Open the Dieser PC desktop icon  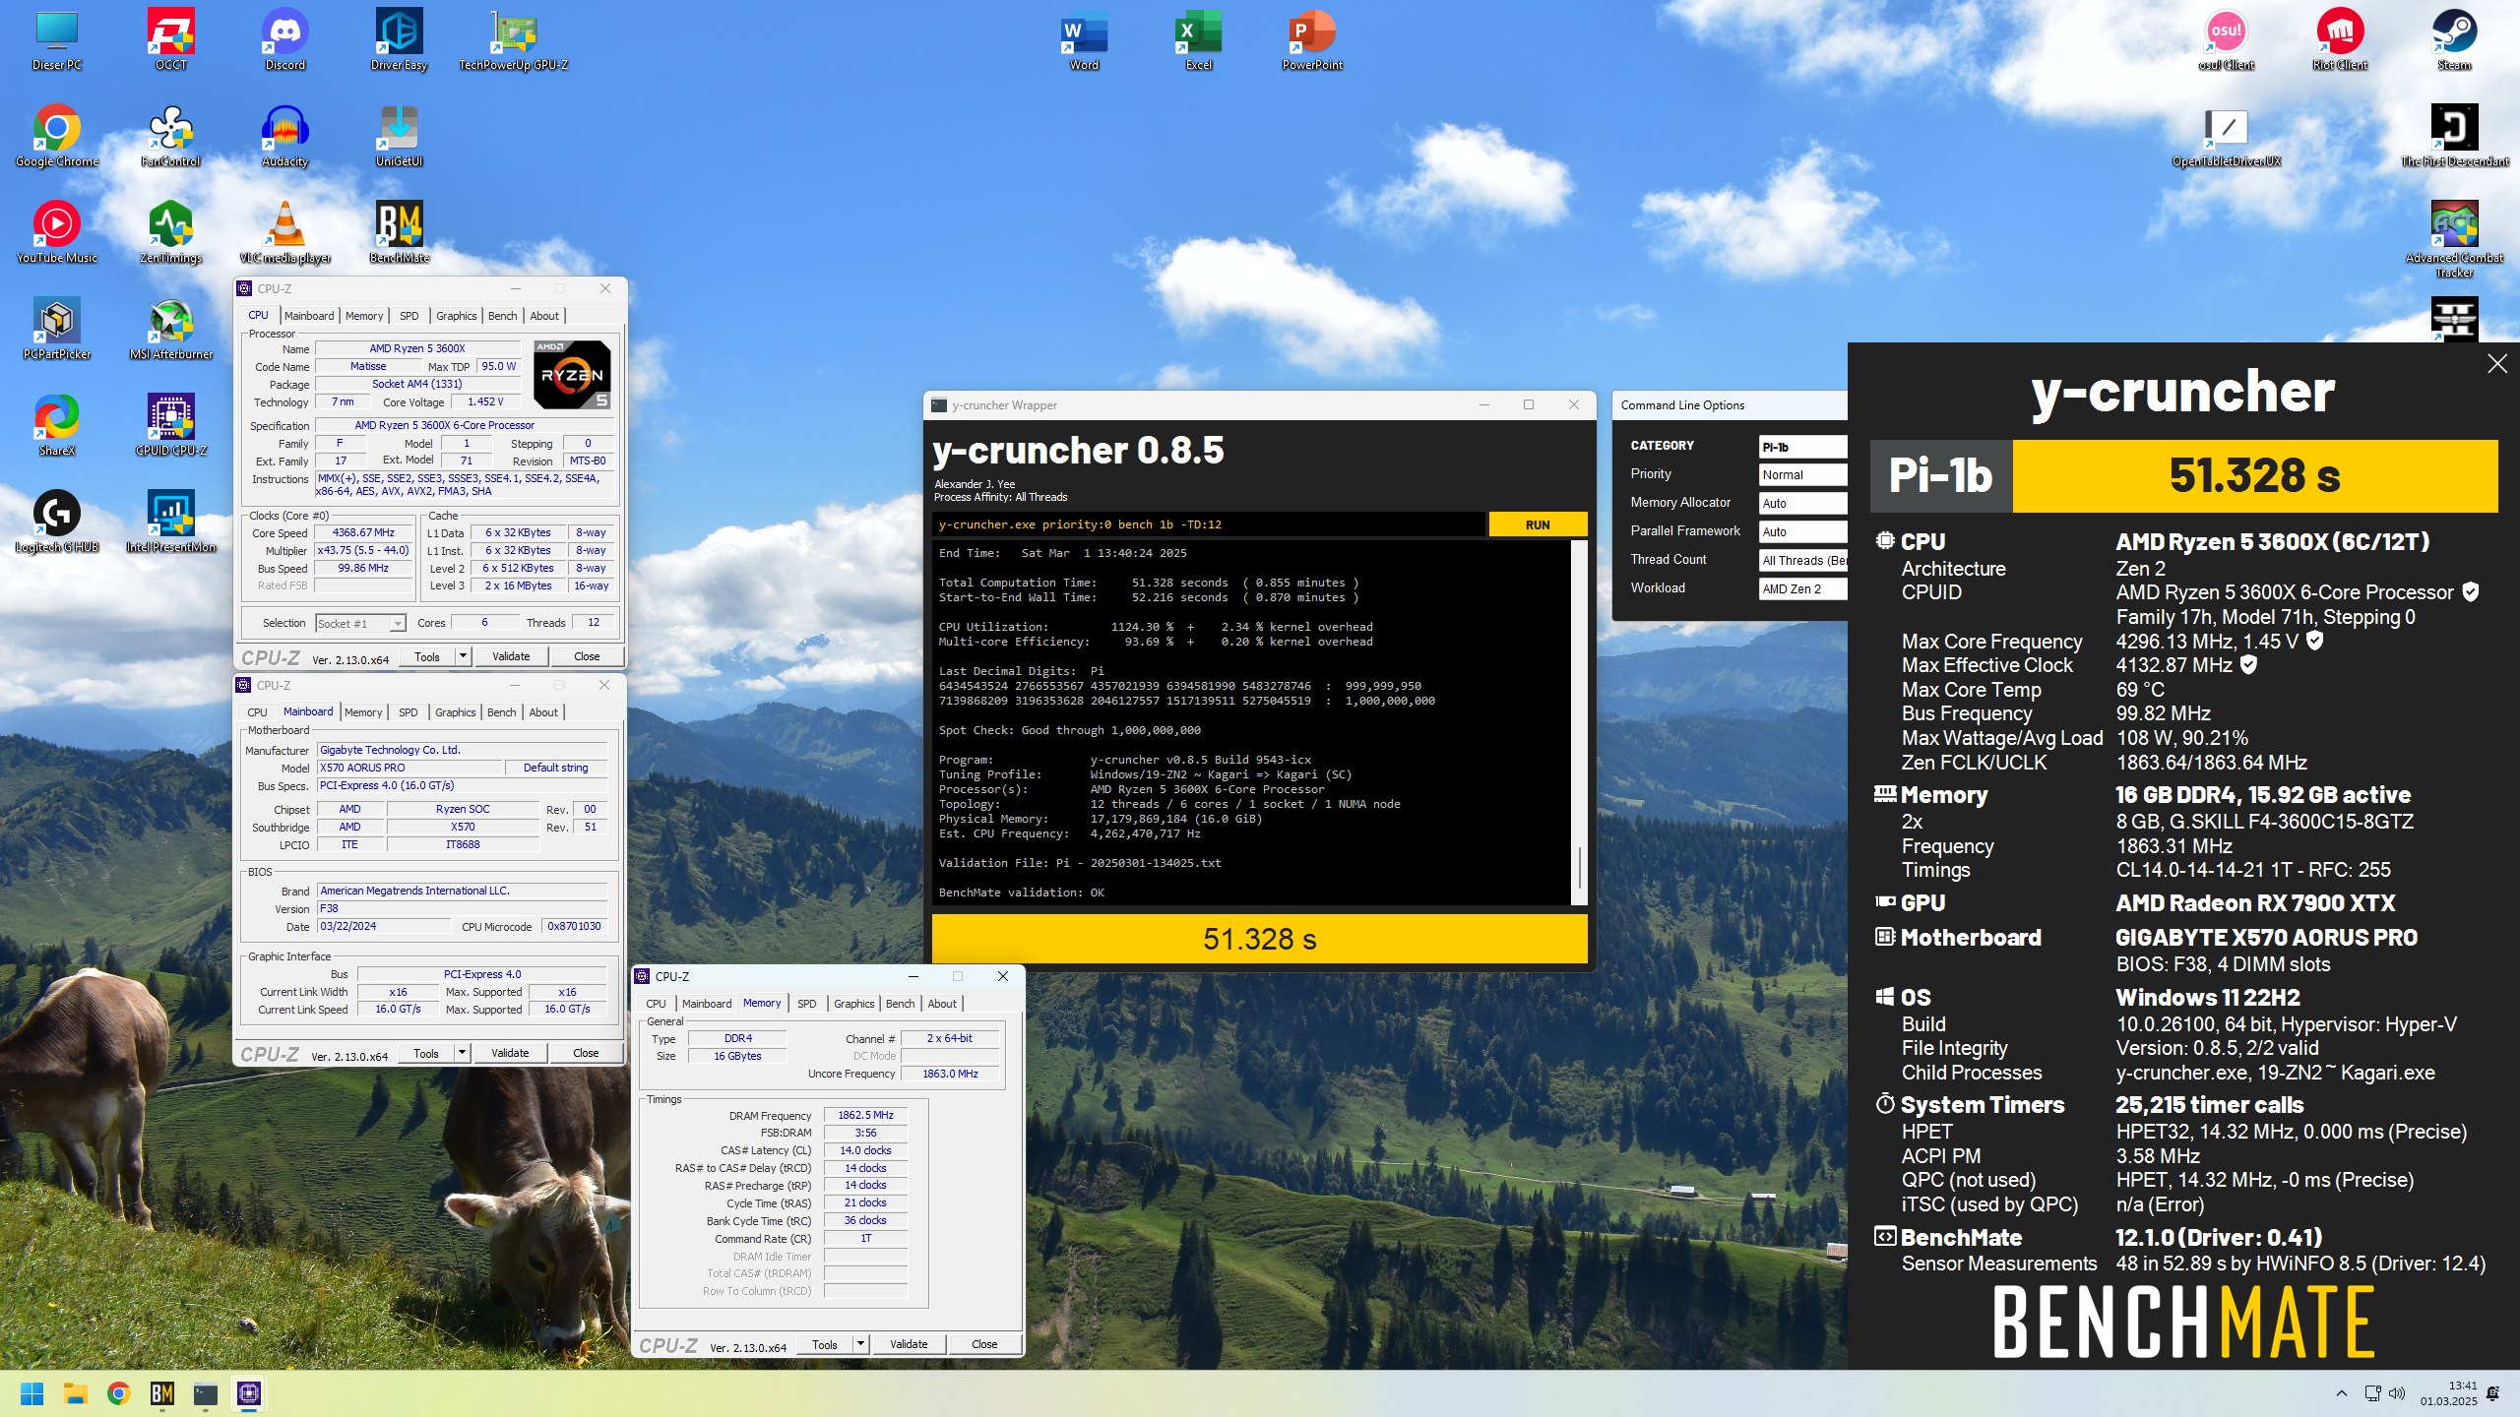pyautogui.click(x=57, y=39)
